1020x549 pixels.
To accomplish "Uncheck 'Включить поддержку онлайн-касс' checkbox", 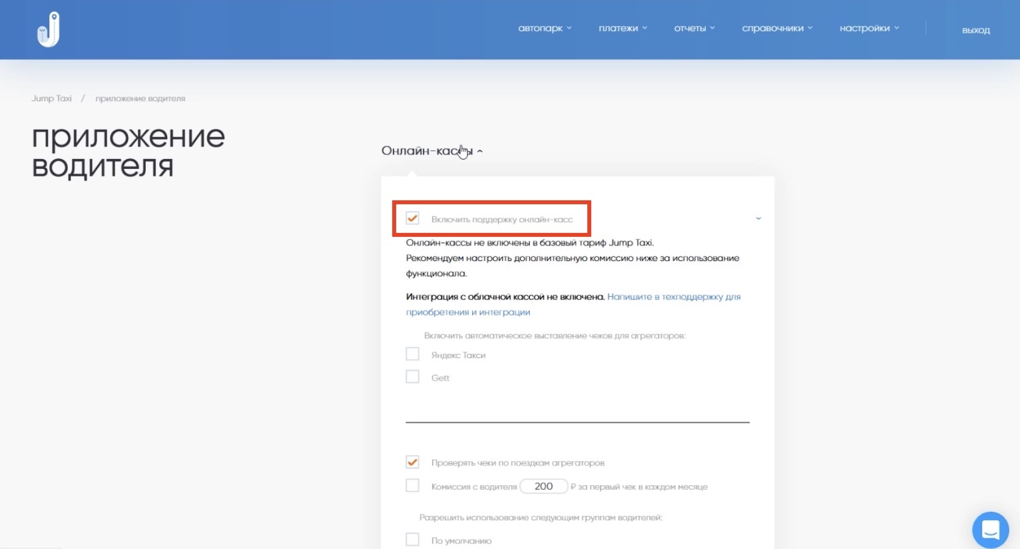I will (x=413, y=218).
